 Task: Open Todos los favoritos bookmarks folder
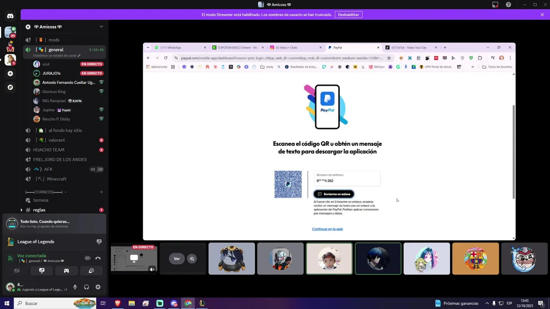pos(497,67)
